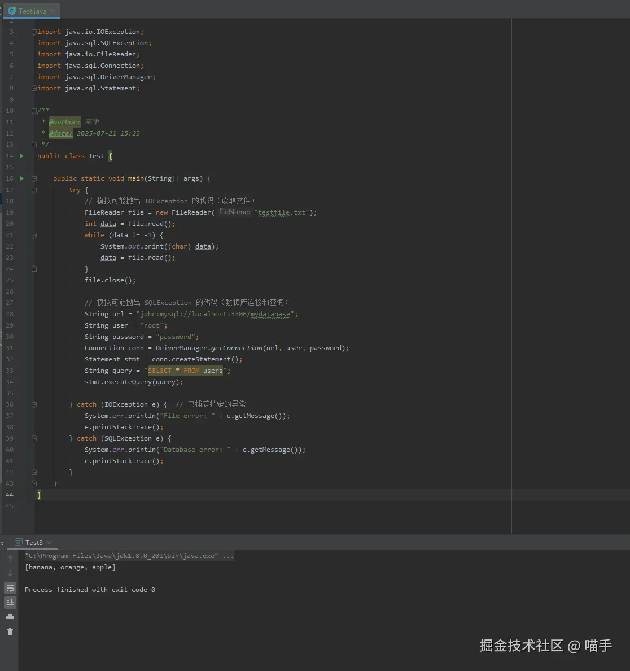This screenshot has width=630, height=671.
Task: Close the Test.java editor tab
Action: [53, 11]
